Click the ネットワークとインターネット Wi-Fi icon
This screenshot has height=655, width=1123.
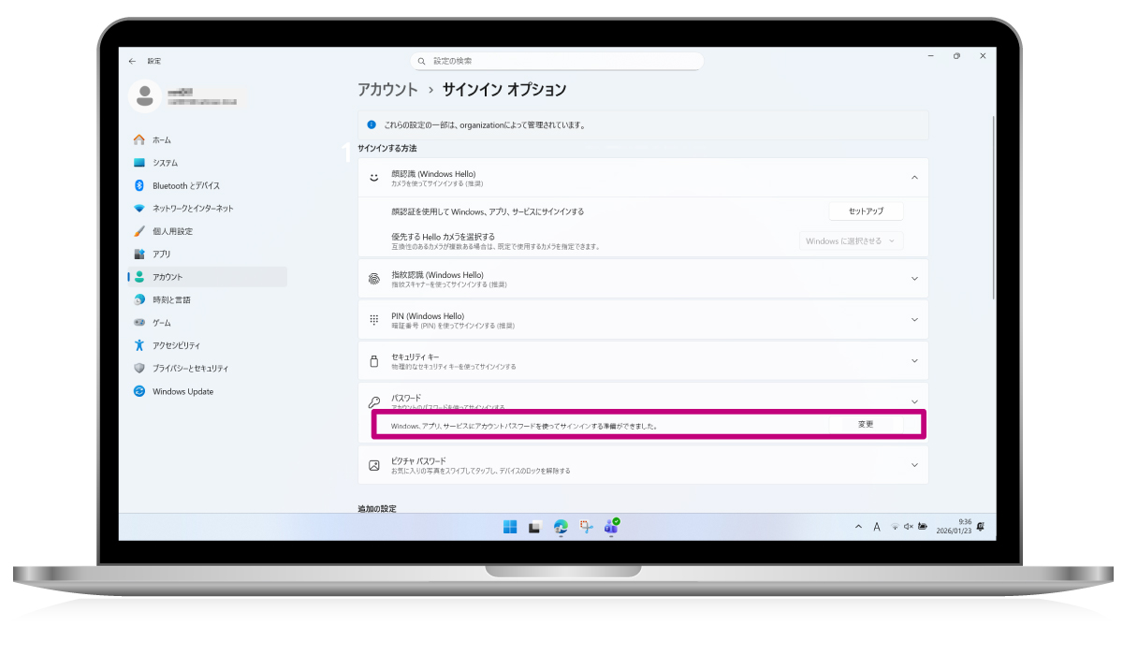click(x=139, y=209)
